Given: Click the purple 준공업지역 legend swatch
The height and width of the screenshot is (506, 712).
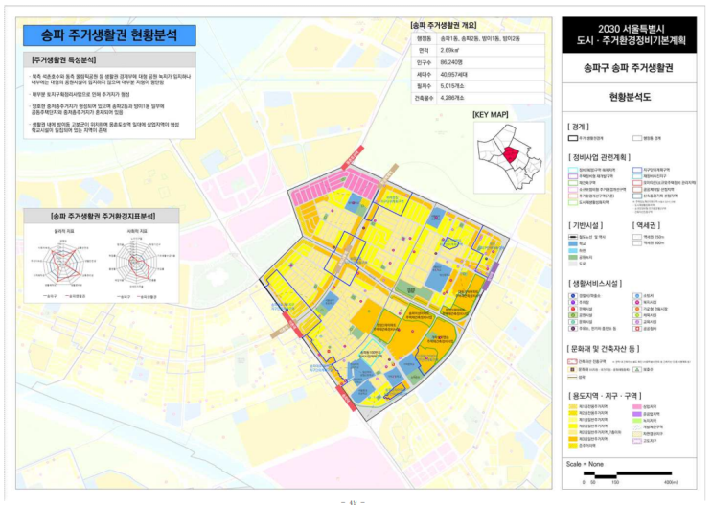Looking at the screenshot, I should (637, 414).
